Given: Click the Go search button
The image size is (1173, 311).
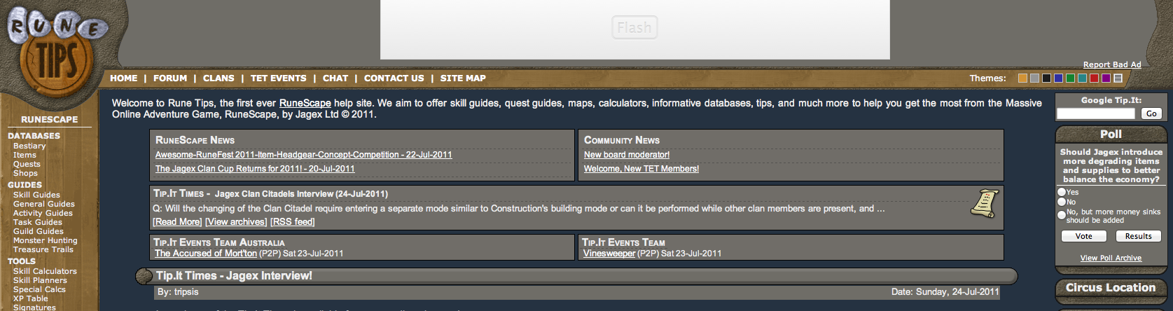Looking at the screenshot, I should 1151,113.
